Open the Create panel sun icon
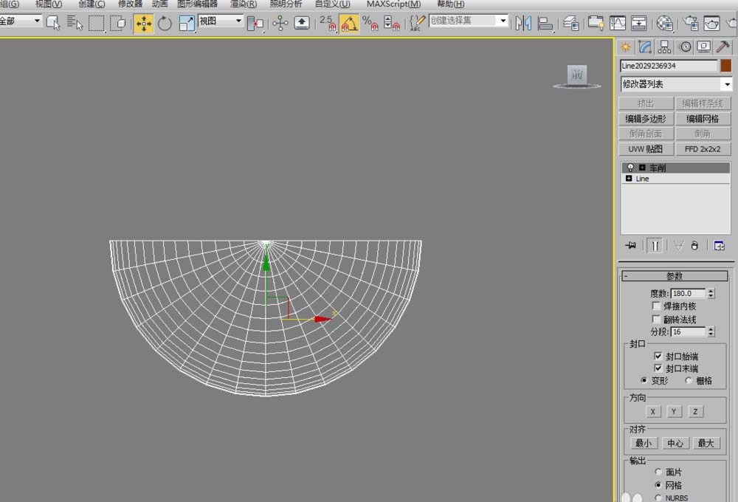The height and width of the screenshot is (502, 738). (626, 47)
